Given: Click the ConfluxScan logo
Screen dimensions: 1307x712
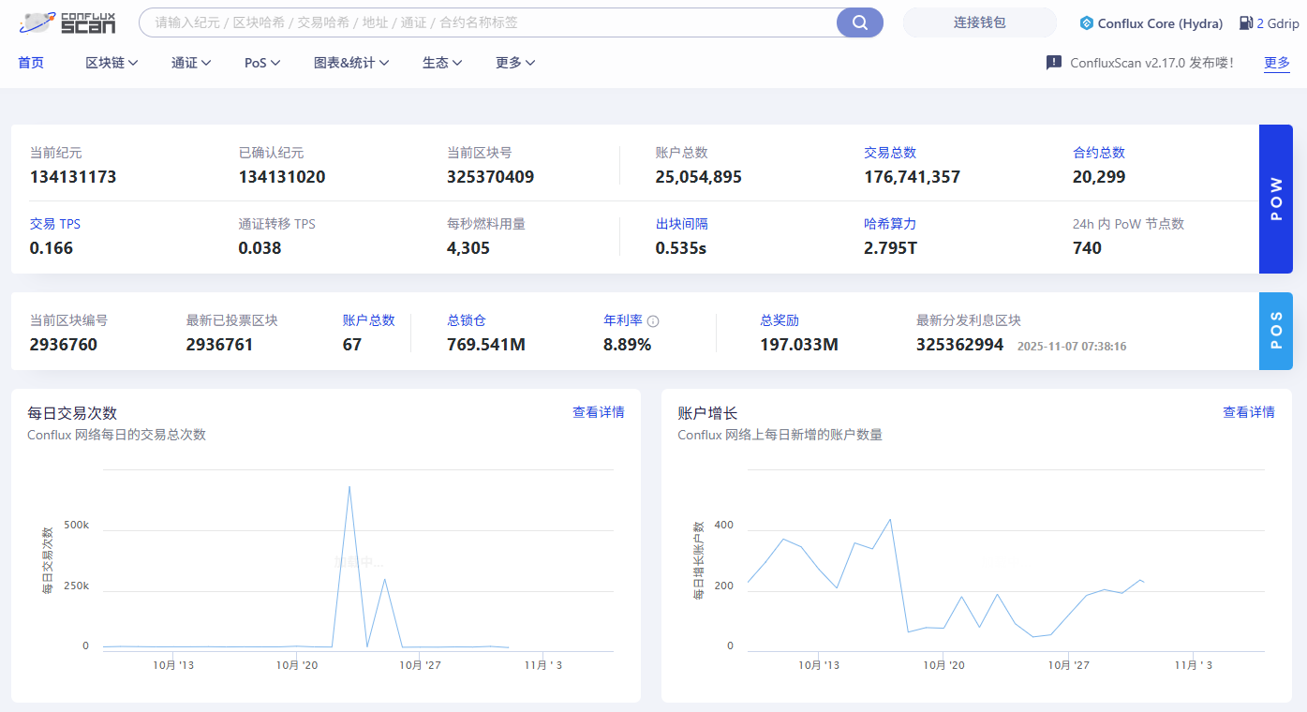Looking at the screenshot, I should click(x=67, y=22).
